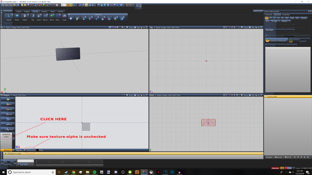Image resolution: width=312 pixels, height=175 pixels.
Task: Toggle the L1 level of detail state
Action: click(271, 18)
